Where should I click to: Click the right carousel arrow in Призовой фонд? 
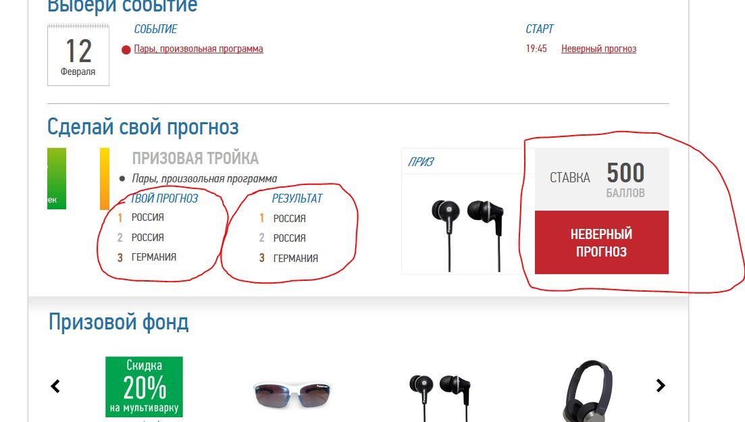[x=661, y=386]
